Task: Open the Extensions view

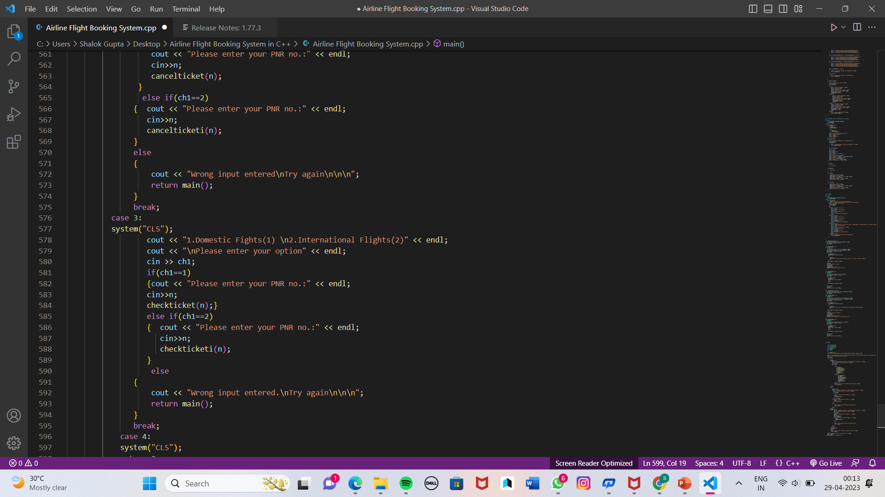Action: (14, 141)
